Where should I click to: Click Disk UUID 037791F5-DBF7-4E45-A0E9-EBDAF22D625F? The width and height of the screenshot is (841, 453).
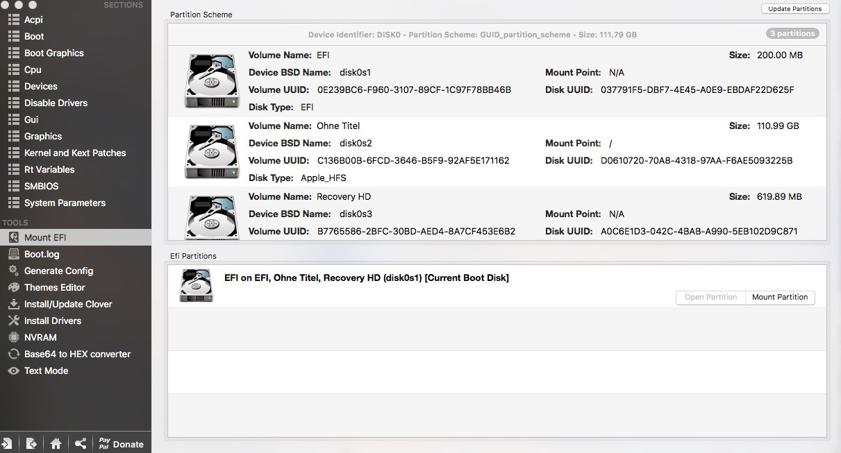(697, 89)
